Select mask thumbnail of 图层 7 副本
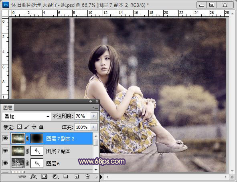237x182 pixels. pos(37,151)
